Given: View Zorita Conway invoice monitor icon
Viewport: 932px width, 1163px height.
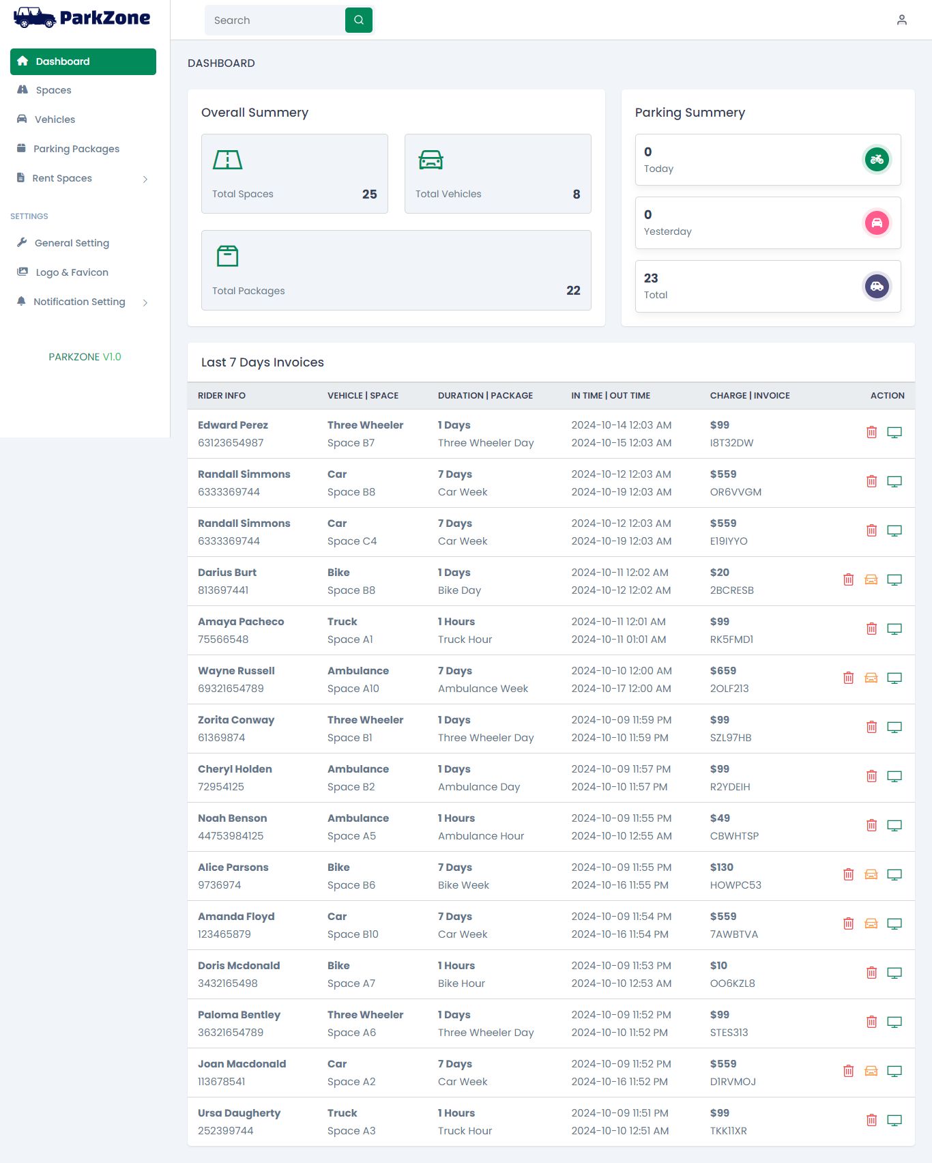Looking at the screenshot, I should coord(894,727).
